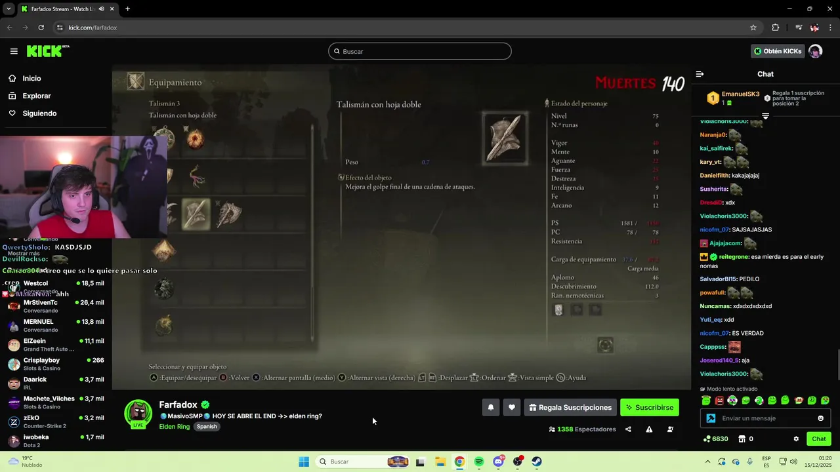Open File Explorer from taskbar

point(440,462)
